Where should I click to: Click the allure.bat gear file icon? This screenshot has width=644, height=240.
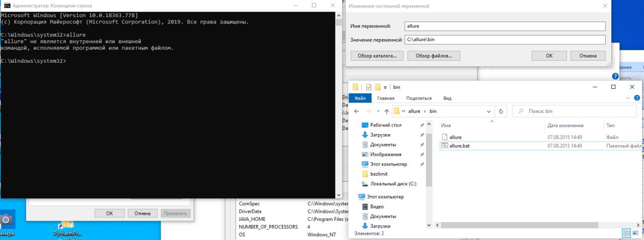[444, 146]
